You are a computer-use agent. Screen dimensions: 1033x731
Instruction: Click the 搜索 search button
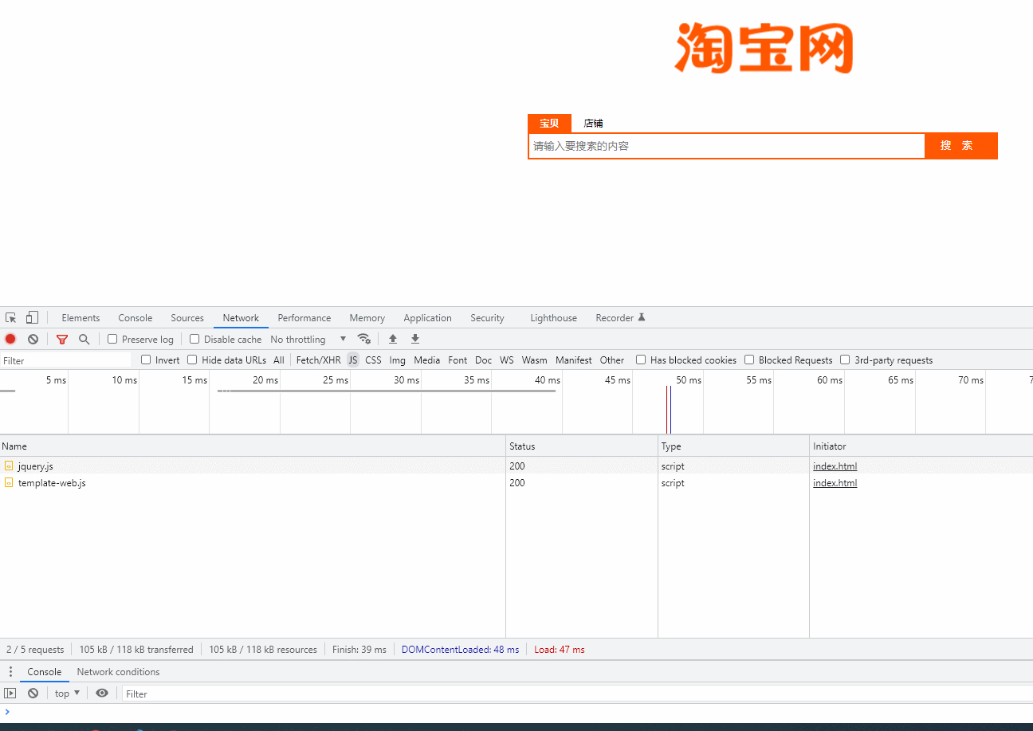point(961,146)
